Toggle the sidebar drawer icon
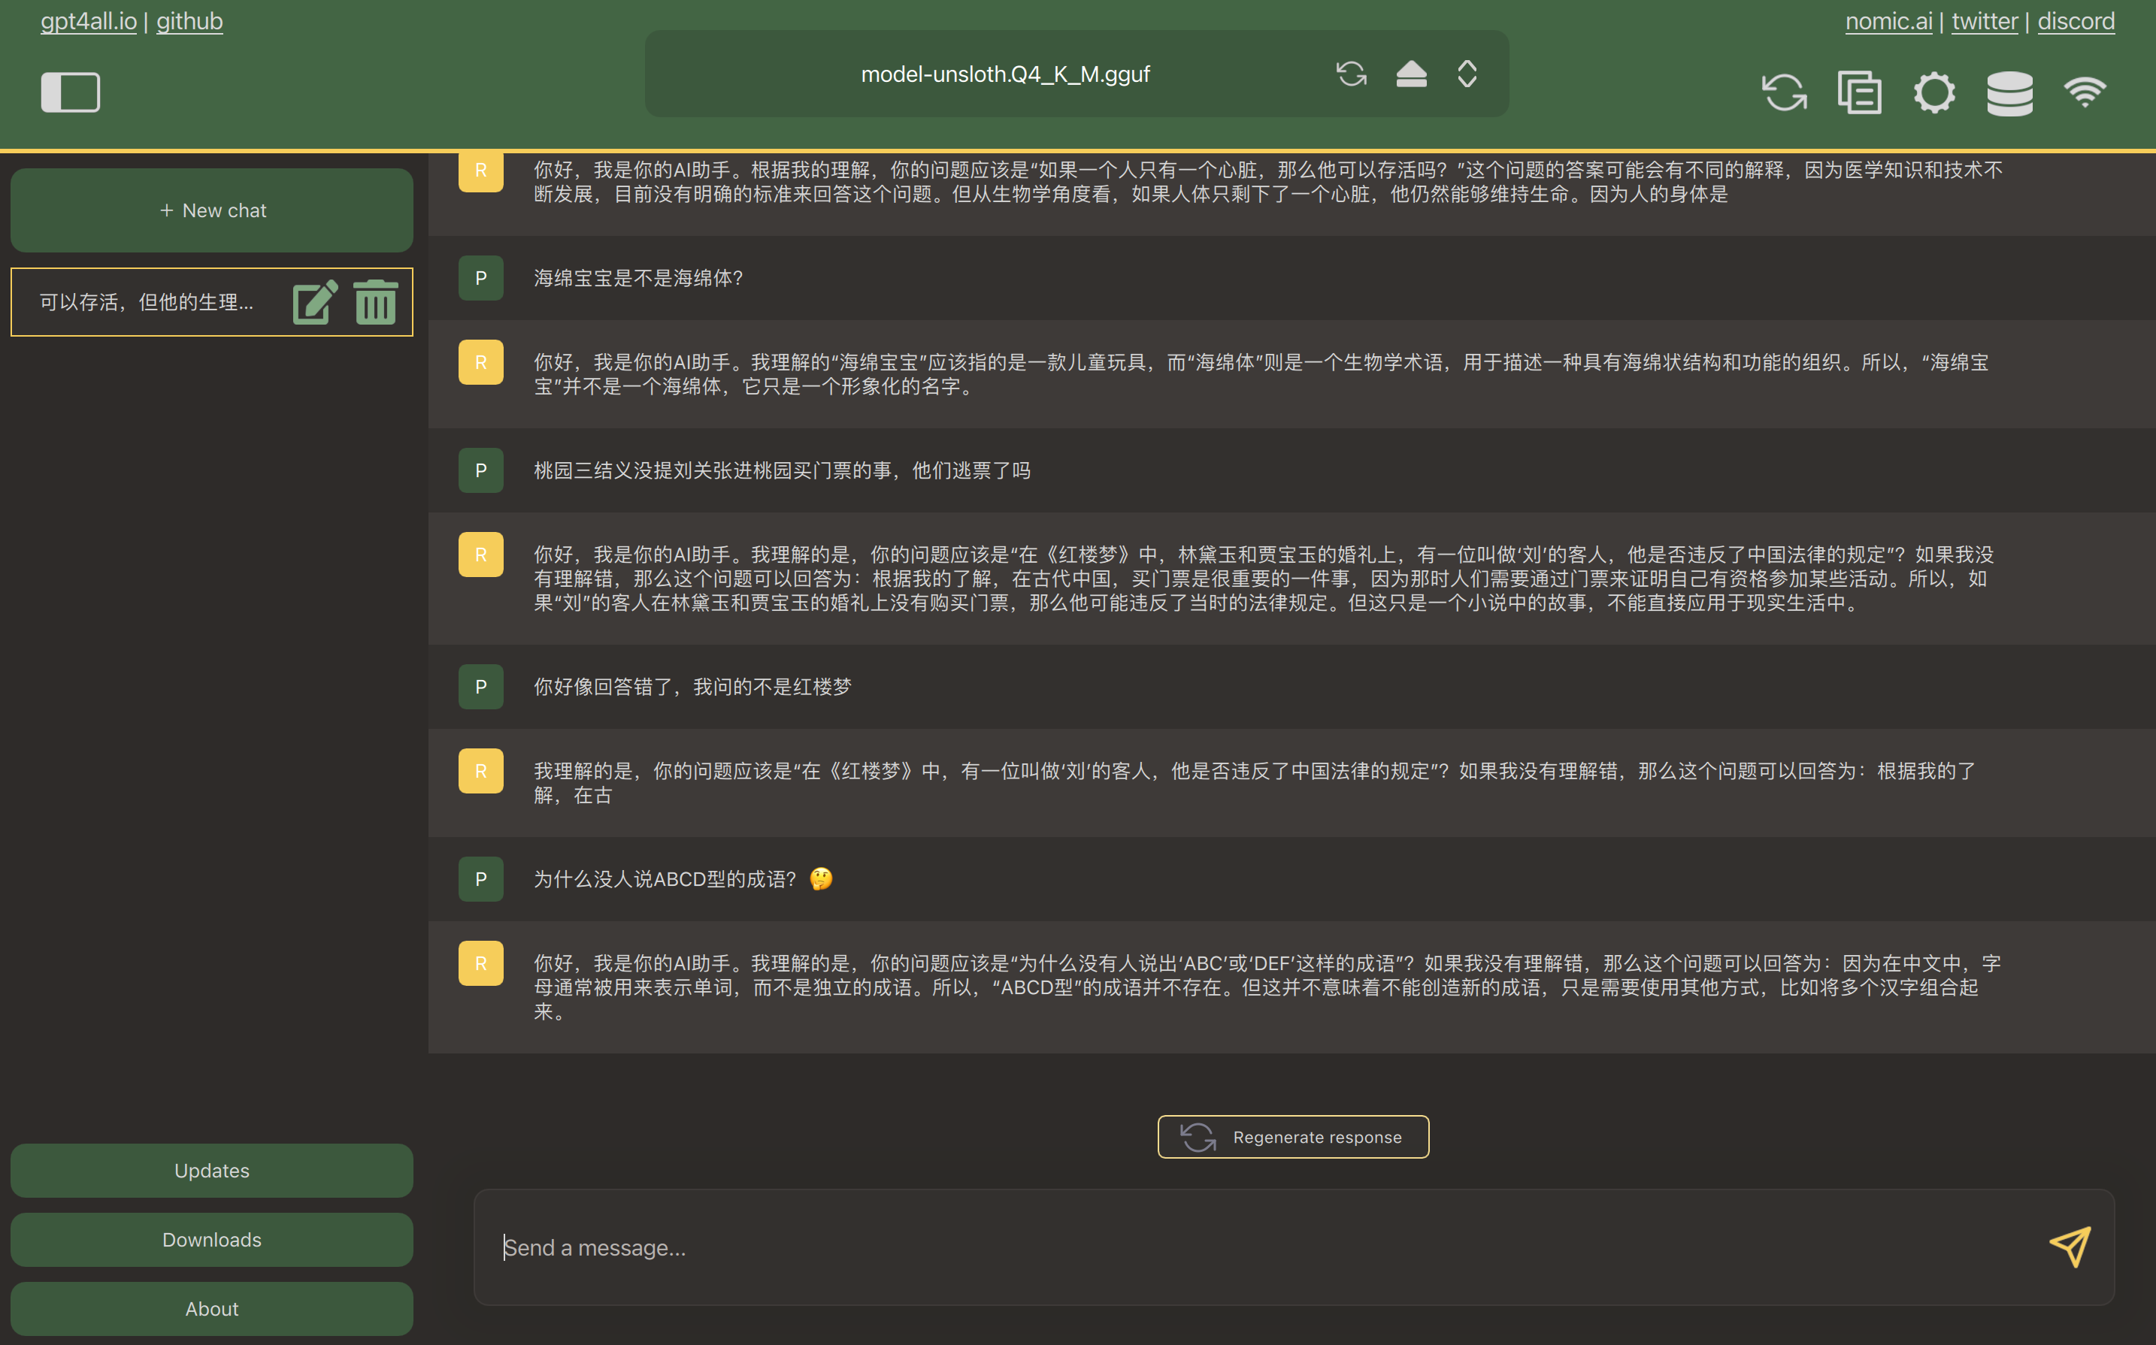Viewport: 2156px width, 1345px height. (x=71, y=92)
